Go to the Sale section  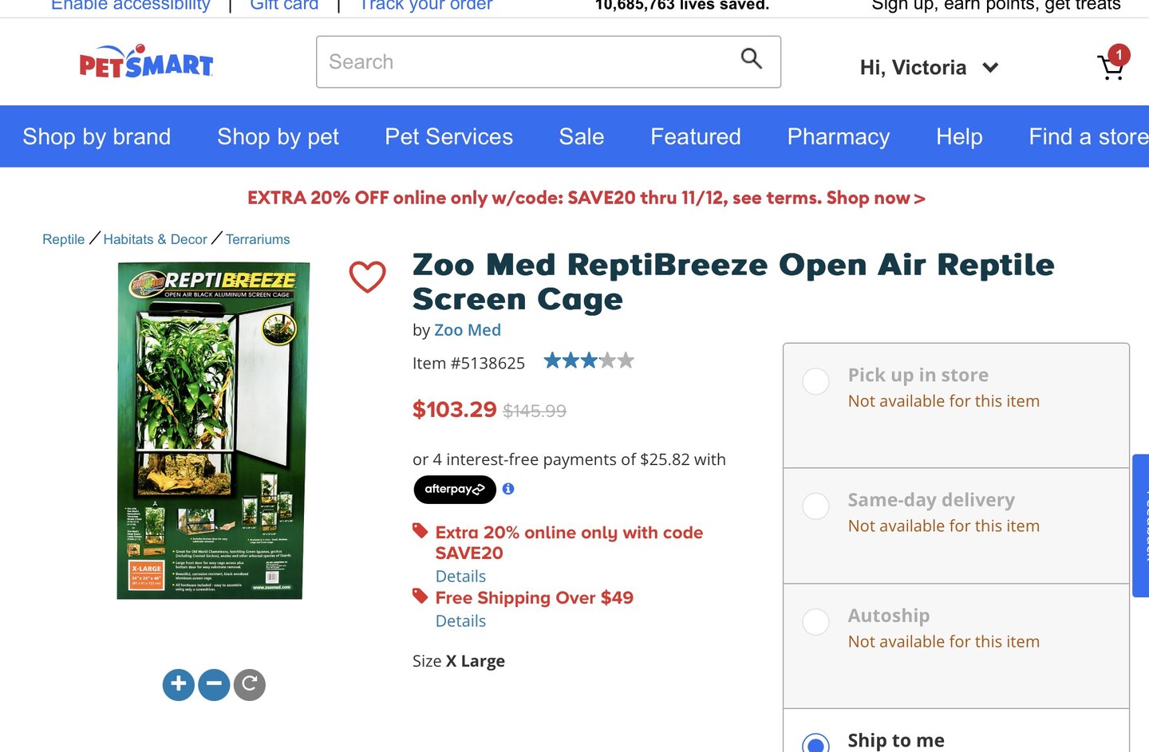[581, 136]
